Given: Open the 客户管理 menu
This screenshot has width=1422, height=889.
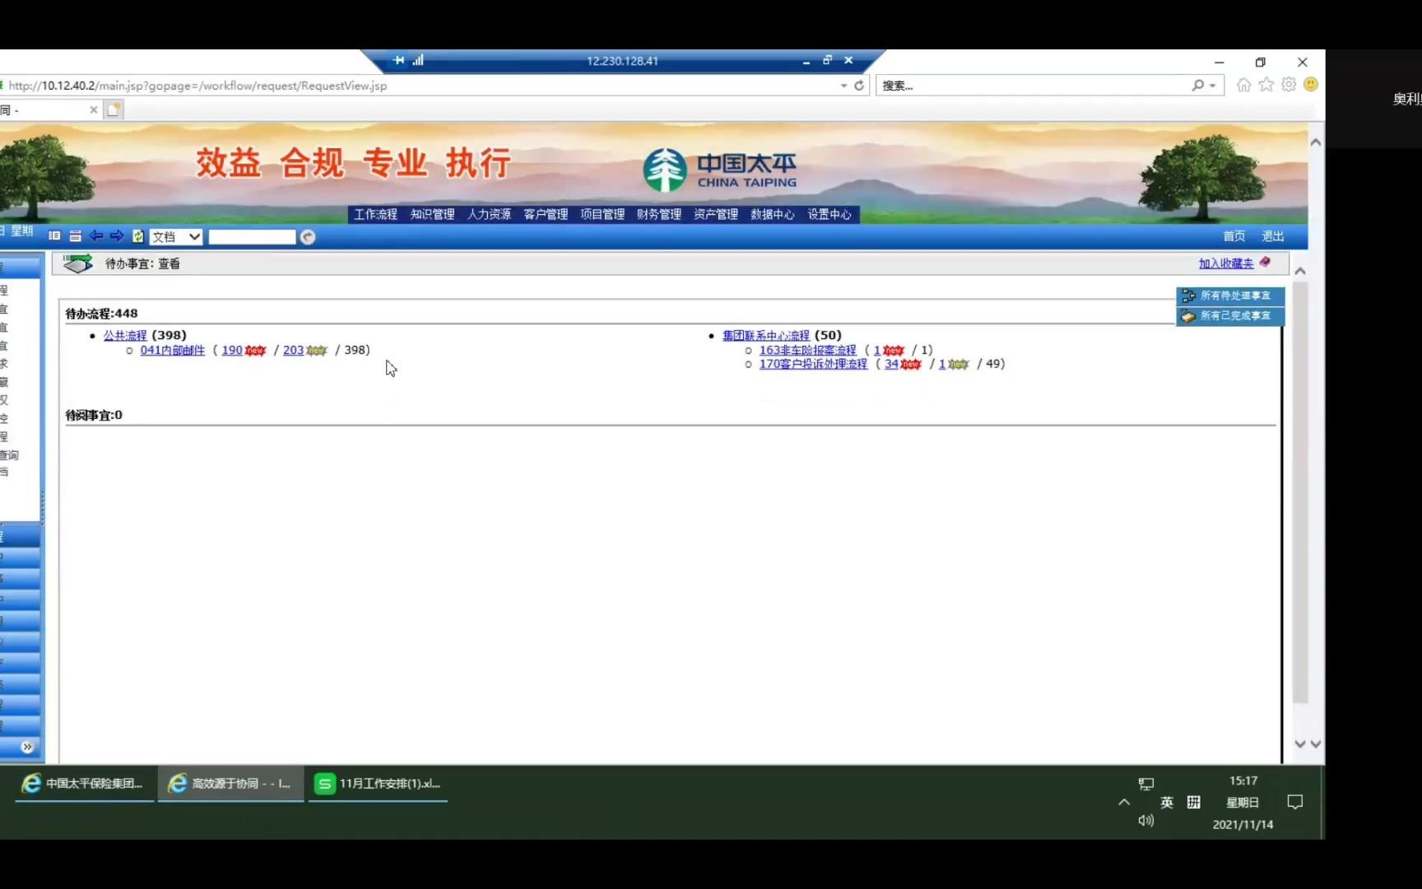Looking at the screenshot, I should pyautogui.click(x=546, y=214).
